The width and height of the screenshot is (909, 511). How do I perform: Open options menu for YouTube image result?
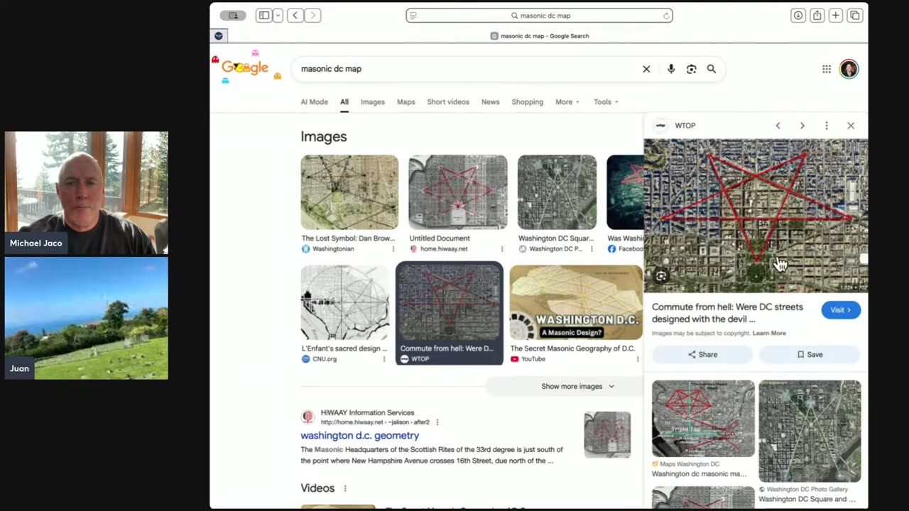coord(637,359)
